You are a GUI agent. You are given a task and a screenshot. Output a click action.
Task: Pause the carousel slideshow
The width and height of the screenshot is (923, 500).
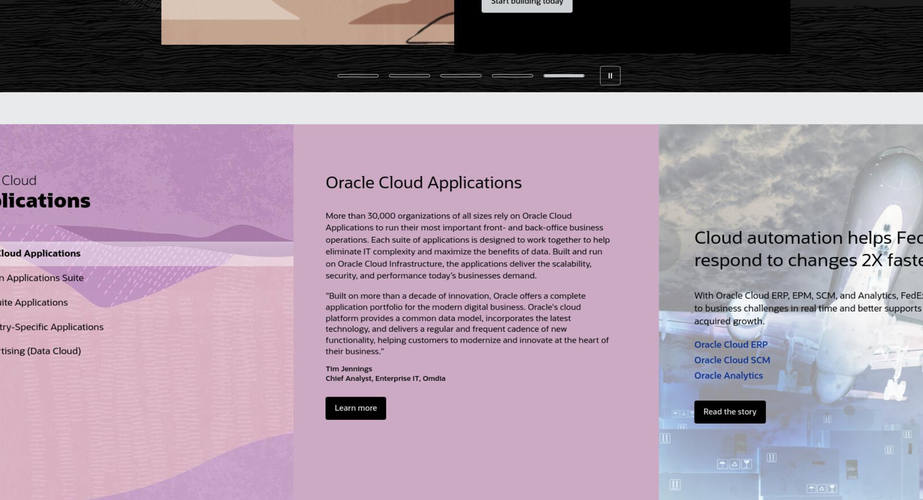click(x=610, y=75)
